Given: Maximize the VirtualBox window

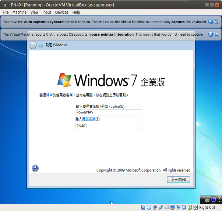Looking at the screenshot, I should click(212, 5).
